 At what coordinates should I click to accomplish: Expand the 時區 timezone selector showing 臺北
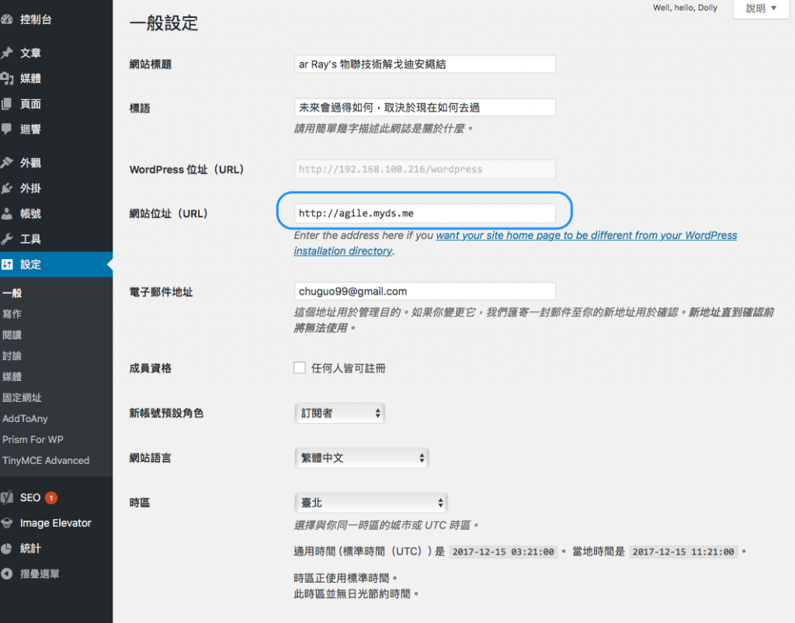click(371, 502)
